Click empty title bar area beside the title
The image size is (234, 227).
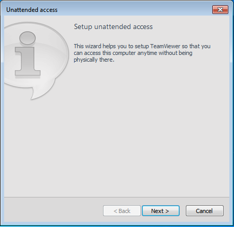coord(135,9)
